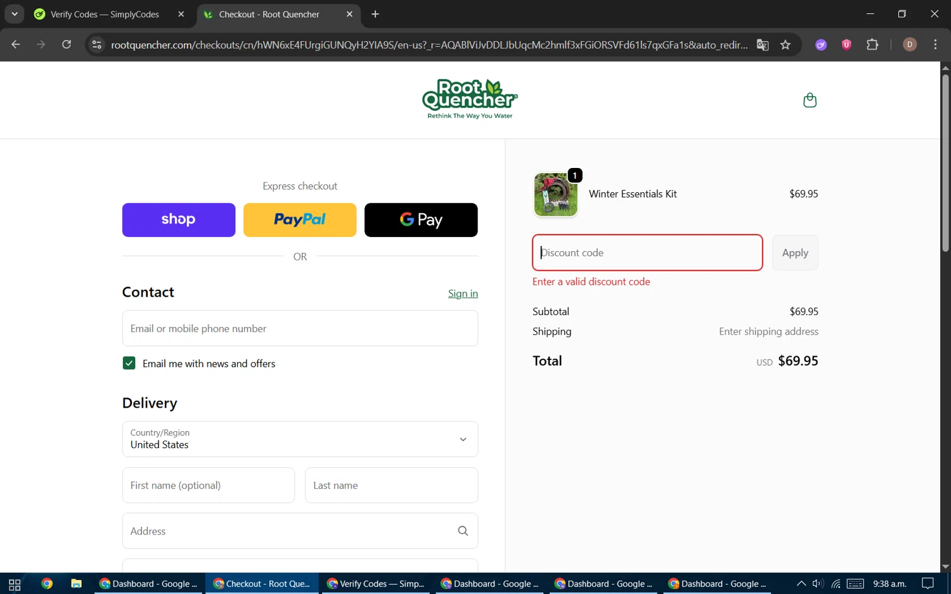
Task: Untick Email me with news and offers
Action: pyautogui.click(x=129, y=363)
